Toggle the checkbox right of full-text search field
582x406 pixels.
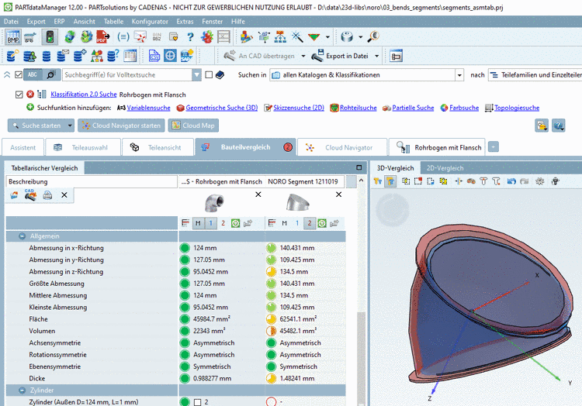pyautogui.click(x=209, y=75)
